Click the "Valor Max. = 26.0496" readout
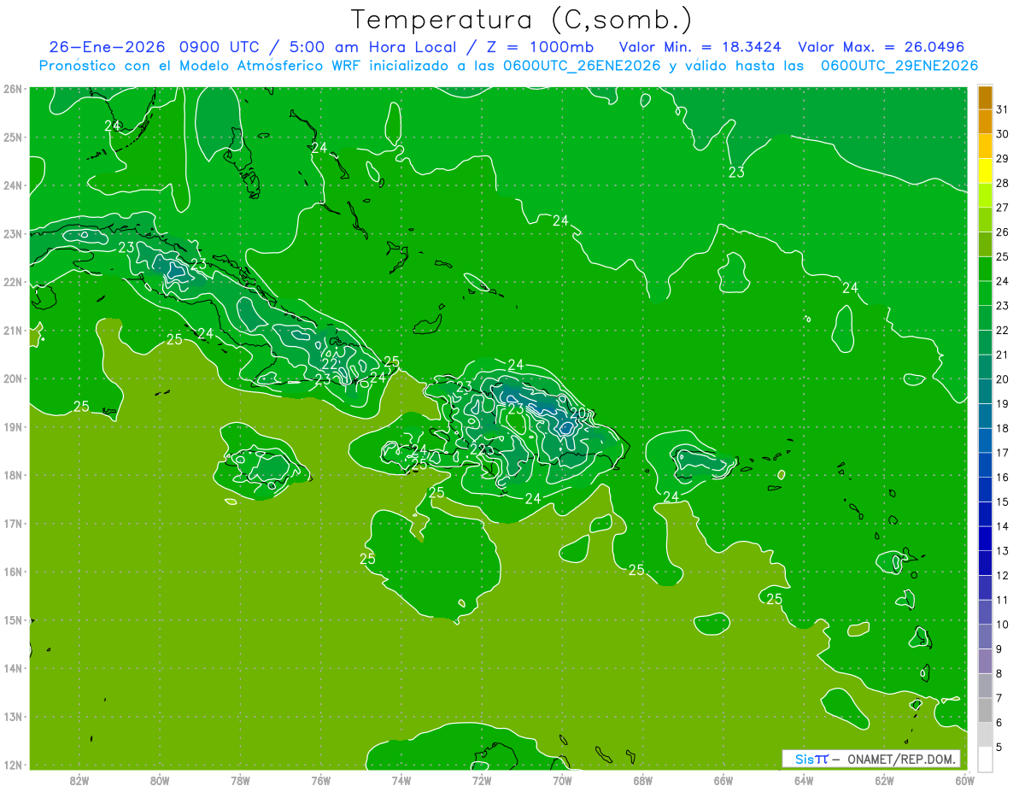 [881, 47]
